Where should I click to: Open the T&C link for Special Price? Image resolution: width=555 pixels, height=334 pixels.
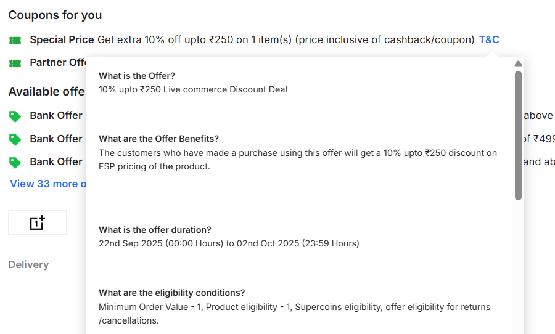tap(489, 40)
